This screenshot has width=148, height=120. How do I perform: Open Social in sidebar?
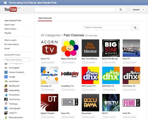click(7, 48)
